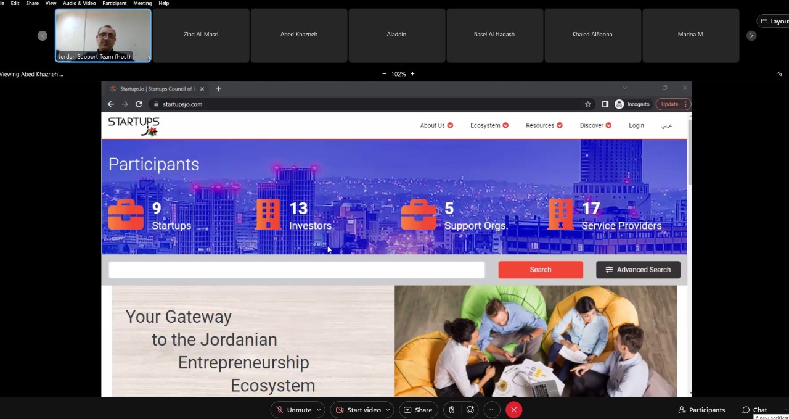Viewport: 789px width, 419px height.
Task: Open the Audio & Video menu
Action: (x=79, y=3)
